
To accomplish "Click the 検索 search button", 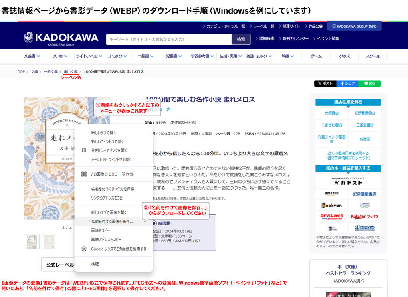I will (x=241, y=39).
